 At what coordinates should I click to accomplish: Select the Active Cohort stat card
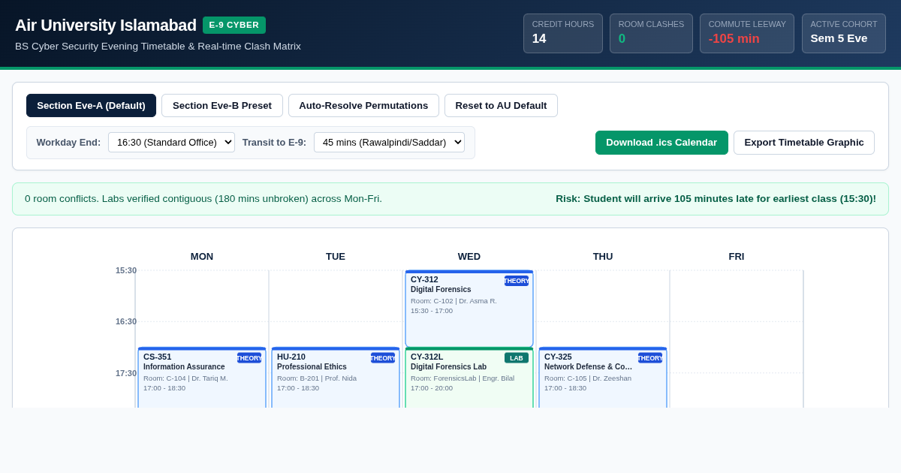(x=844, y=33)
